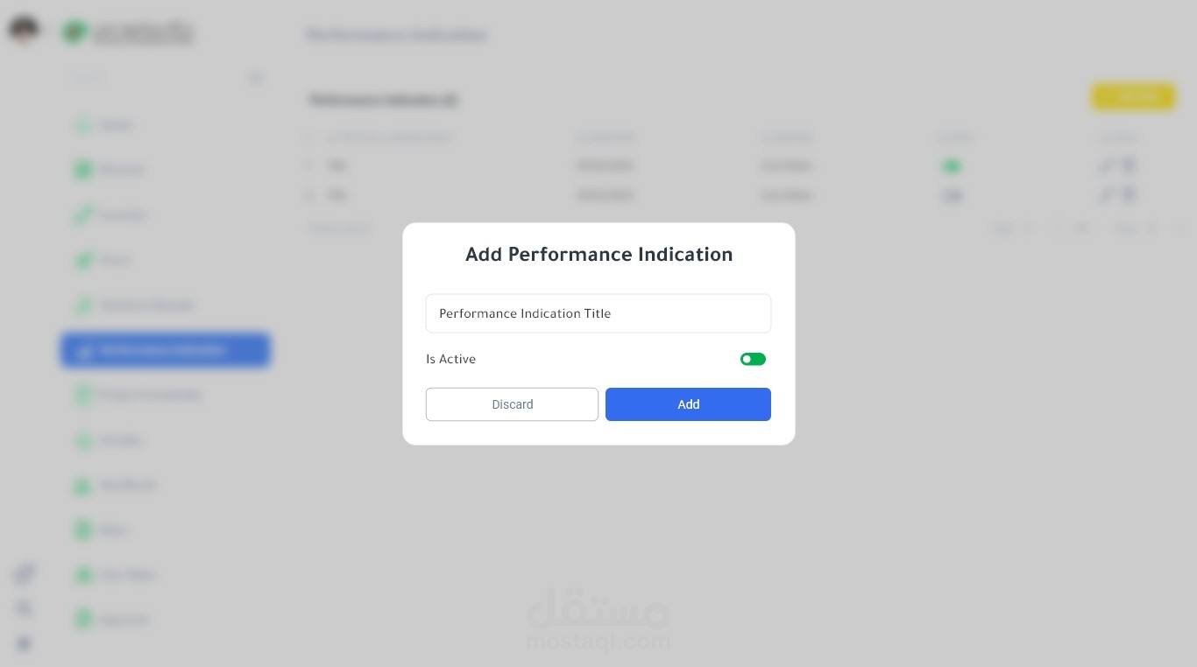This screenshot has height=667, width=1197.
Task: Click the link icon in the bottom-left rail
Action: 25,573
